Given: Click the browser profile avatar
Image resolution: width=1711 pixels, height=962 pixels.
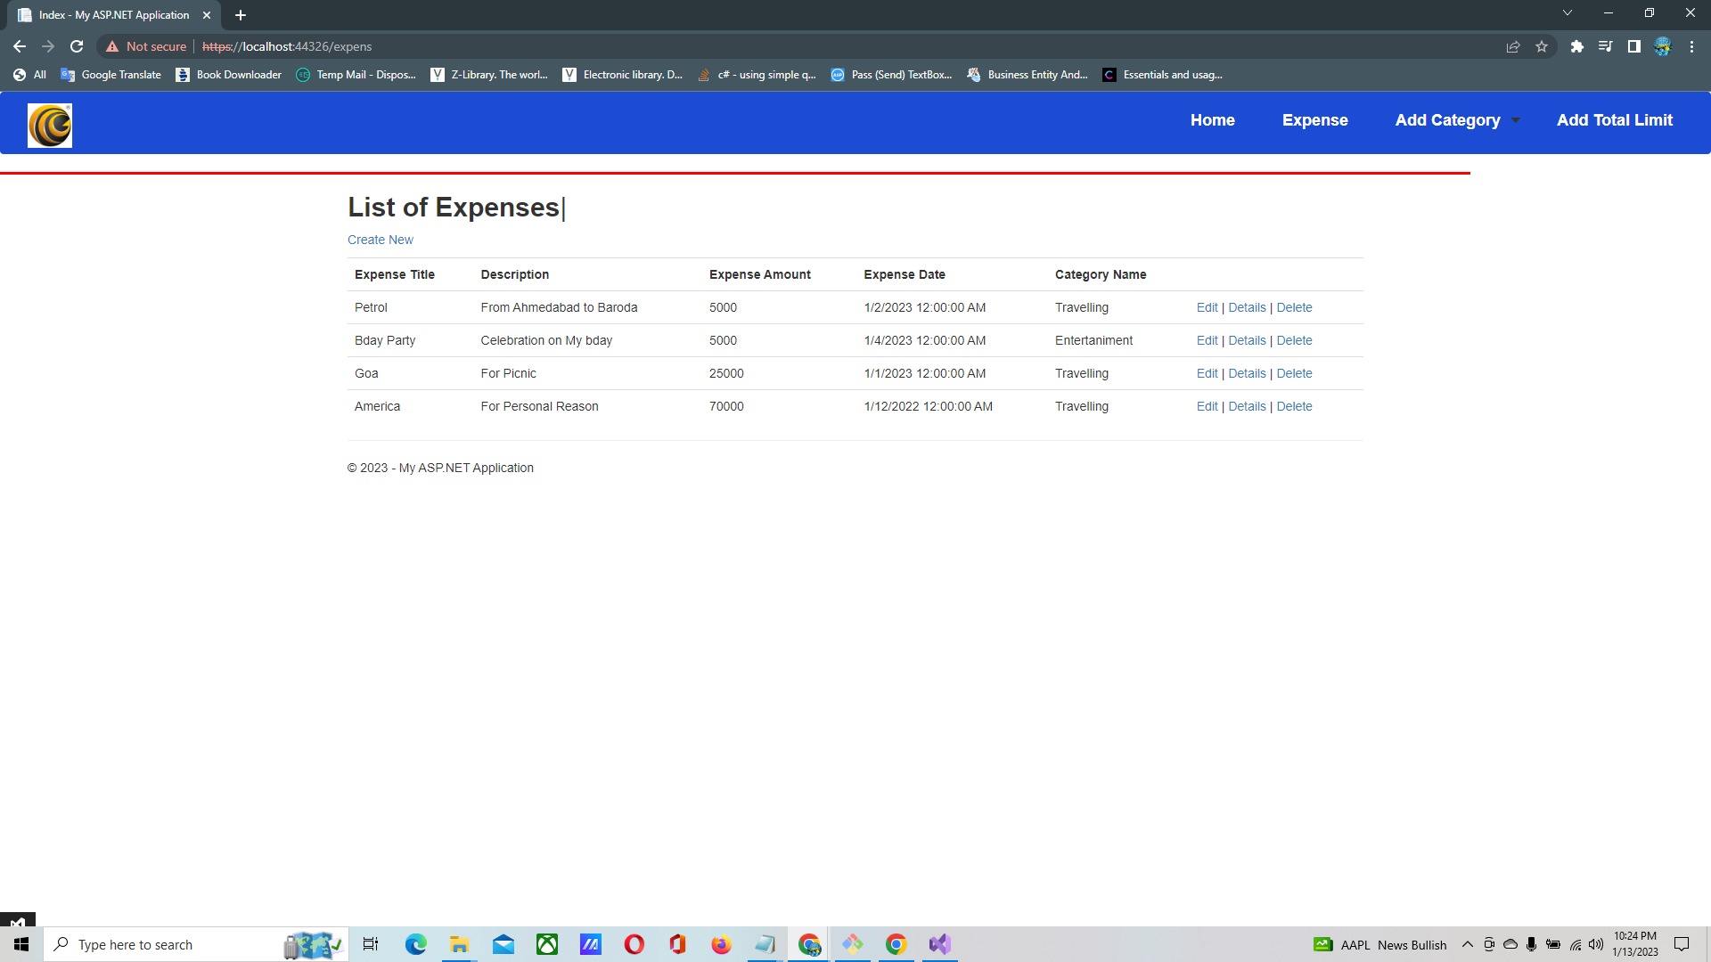Looking at the screenshot, I should pos(1661,46).
